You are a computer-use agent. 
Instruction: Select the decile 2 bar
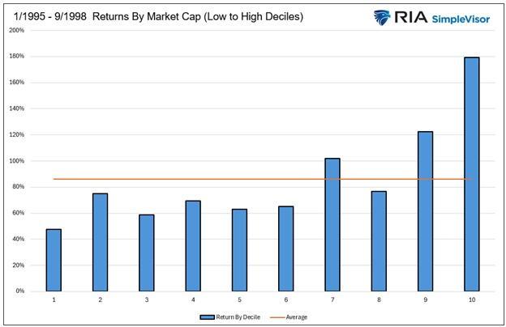pos(100,242)
